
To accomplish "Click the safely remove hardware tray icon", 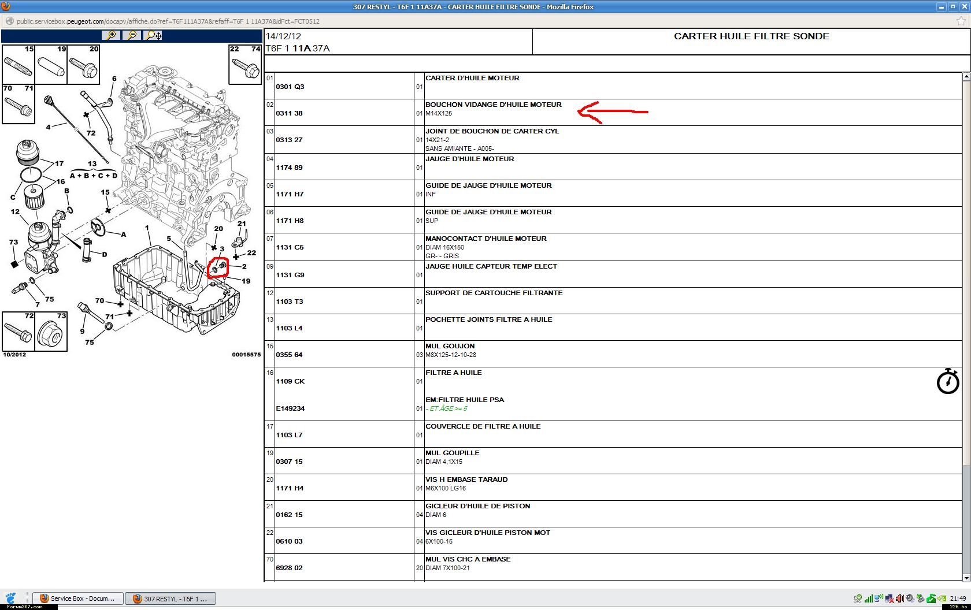I will (921, 598).
